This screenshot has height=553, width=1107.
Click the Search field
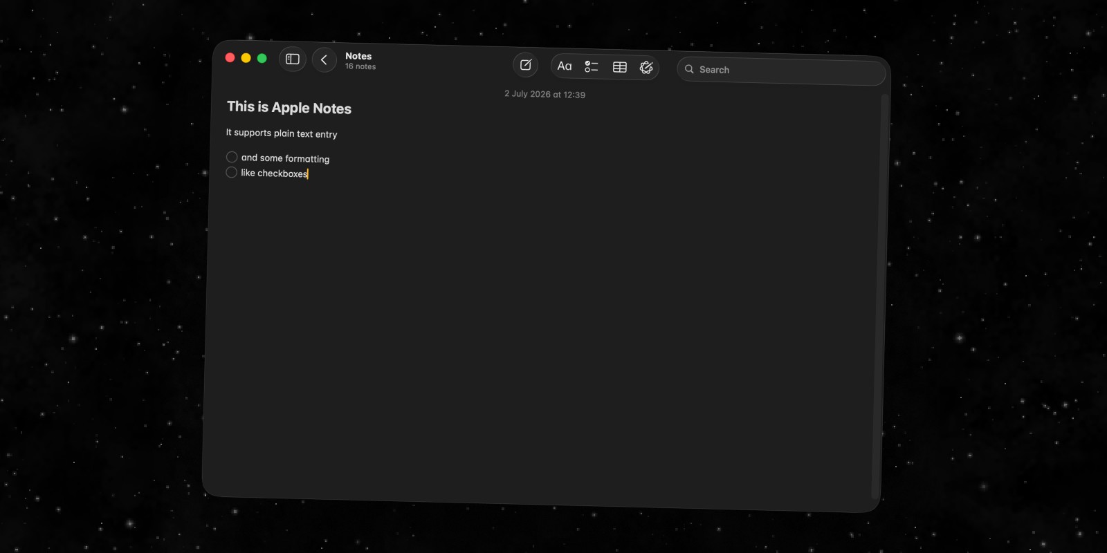(781, 71)
